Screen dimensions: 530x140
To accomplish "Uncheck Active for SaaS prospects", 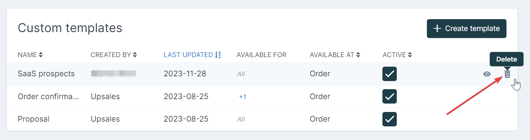I will pos(390,74).
